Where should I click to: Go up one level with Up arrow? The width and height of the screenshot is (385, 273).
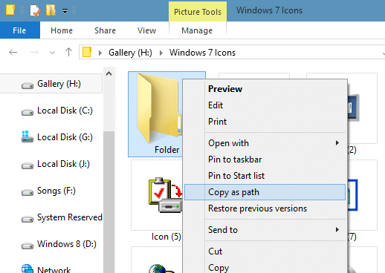tap(68, 52)
